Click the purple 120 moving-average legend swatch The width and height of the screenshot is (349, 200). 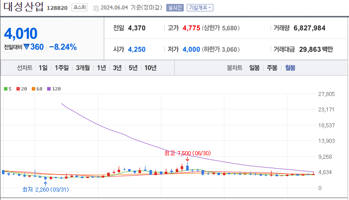tap(49, 89)
